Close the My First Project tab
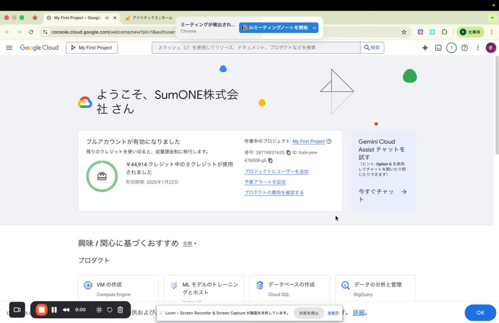499x323 pixels. coord(115,18)
